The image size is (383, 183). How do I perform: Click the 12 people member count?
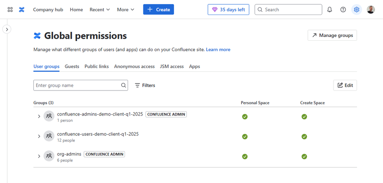66,140
